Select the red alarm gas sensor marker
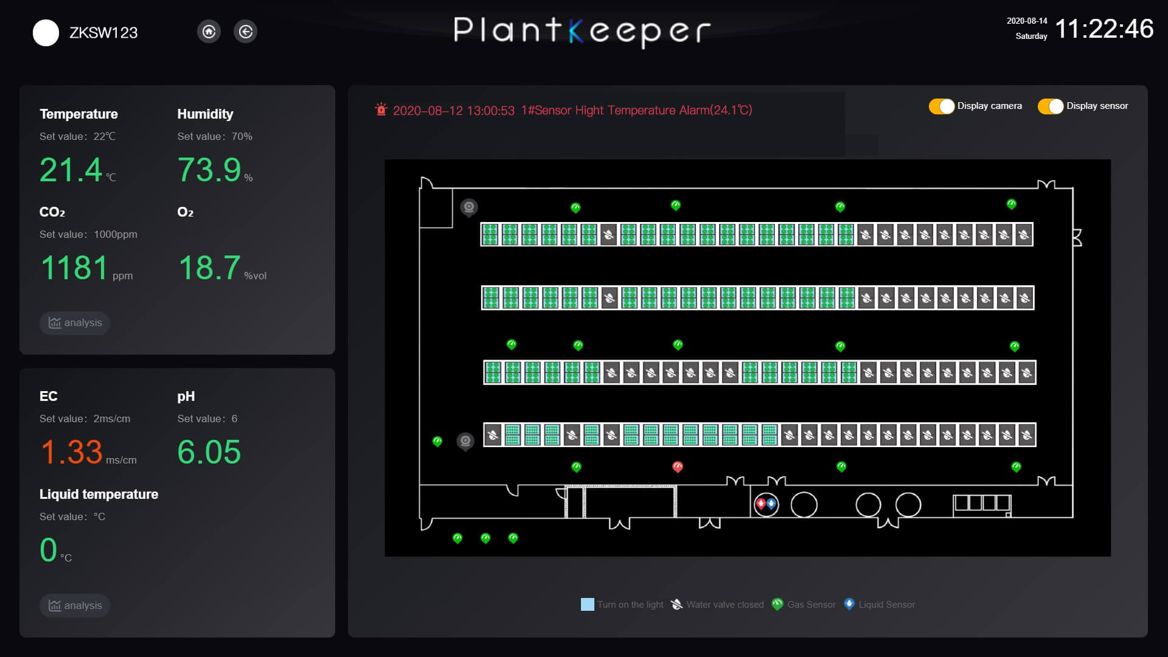This screenshot has height=657, width=1168. (x=677, y=467)
